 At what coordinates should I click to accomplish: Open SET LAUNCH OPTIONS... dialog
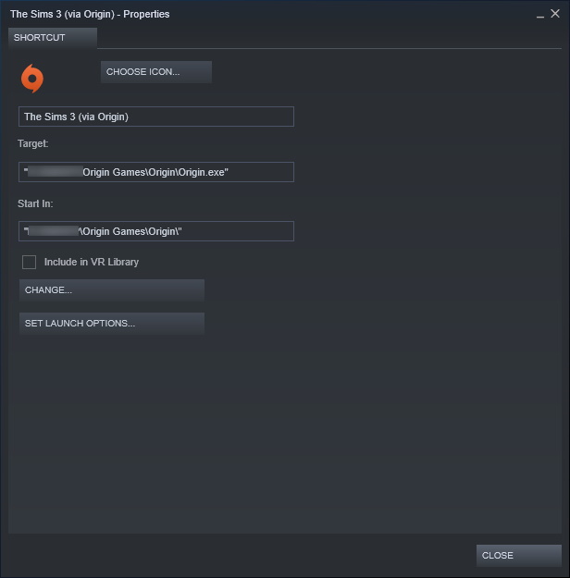(111, 324)
